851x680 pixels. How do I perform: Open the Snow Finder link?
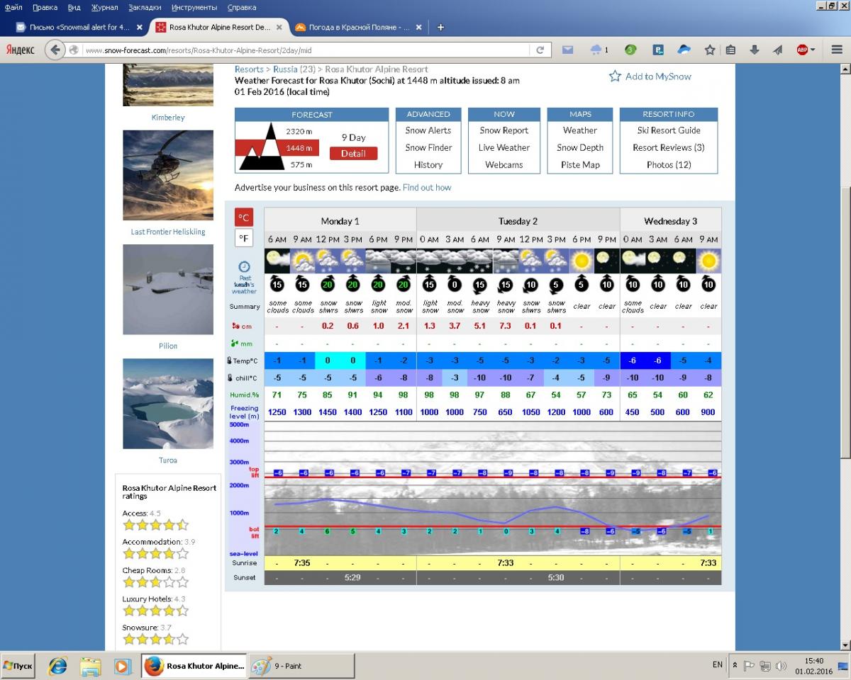tap(428, 147)
